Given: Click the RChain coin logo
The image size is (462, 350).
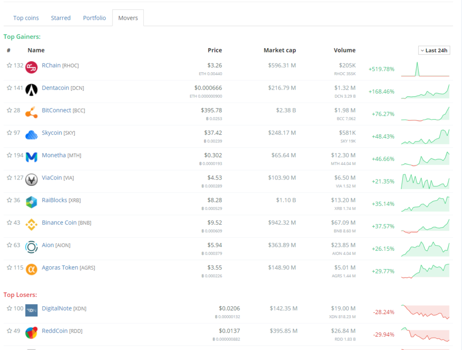Looking at the screenshot, I should (x=31, y=67).
